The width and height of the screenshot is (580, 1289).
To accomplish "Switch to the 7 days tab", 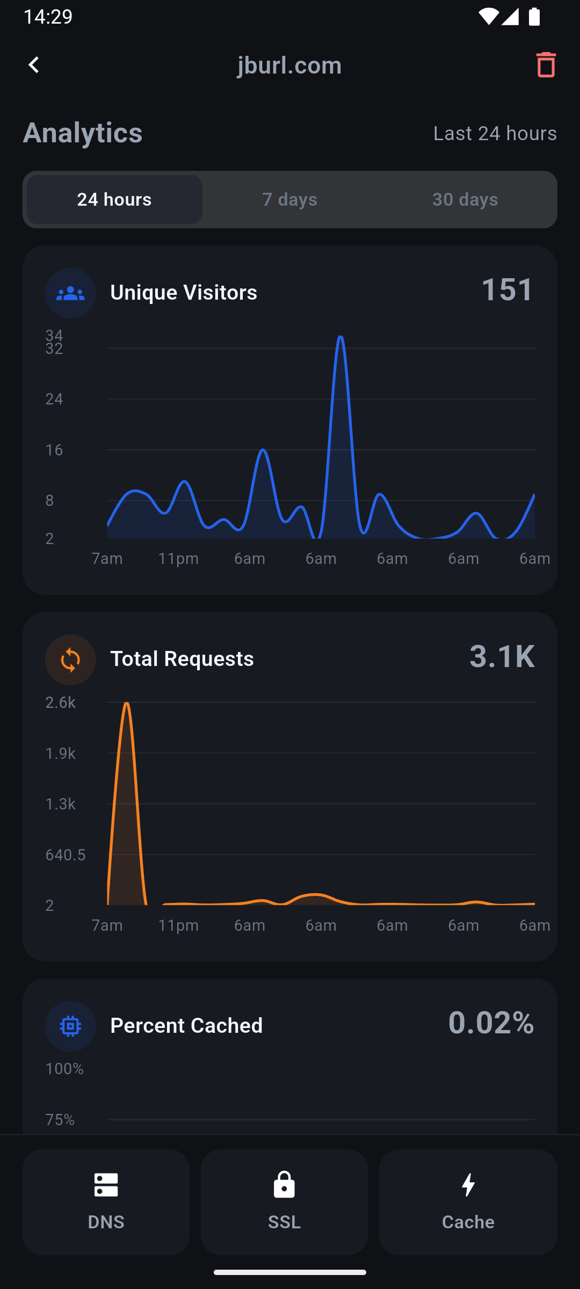I will tap(290, 199).
